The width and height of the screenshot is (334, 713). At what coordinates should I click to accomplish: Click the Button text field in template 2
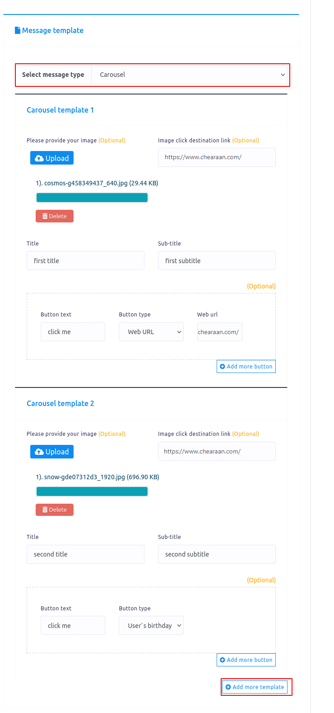pyautogui.click(x=73, y=626)
